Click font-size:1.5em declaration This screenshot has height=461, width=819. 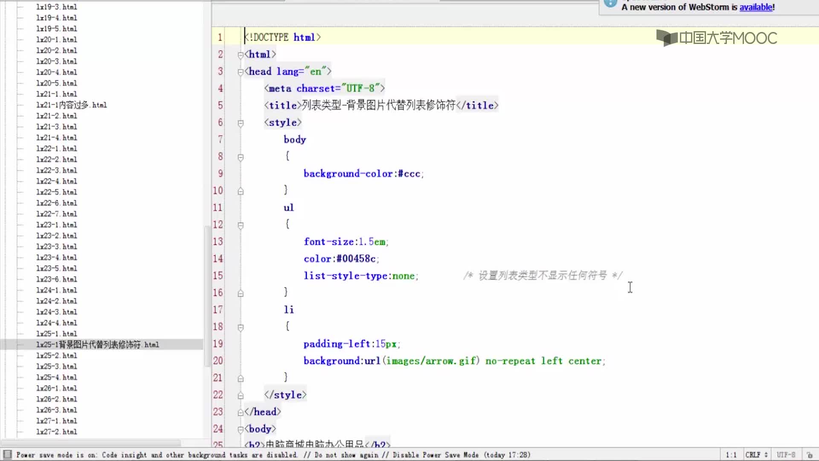[x=346, y=242]
